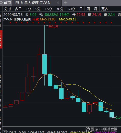
Task: Click the low price 低 2.14
Action: tap(109, 15)
